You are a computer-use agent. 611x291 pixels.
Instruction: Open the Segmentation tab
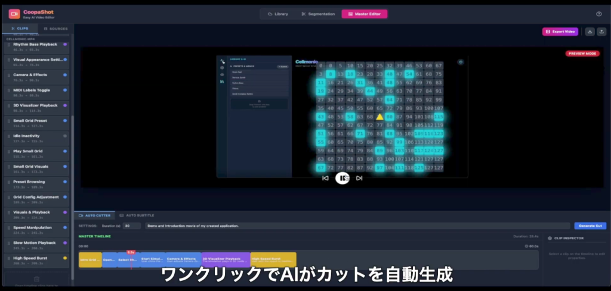(x=317, y=14)
